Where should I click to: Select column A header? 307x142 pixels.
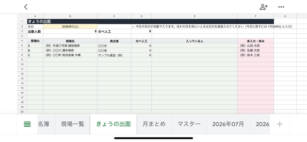click(x=35, y=16)
